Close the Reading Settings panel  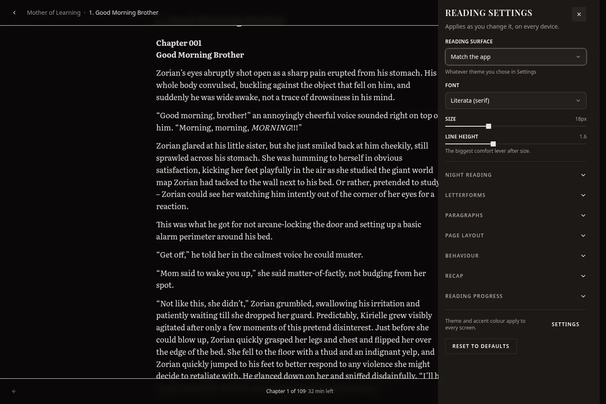coord(579,14)
